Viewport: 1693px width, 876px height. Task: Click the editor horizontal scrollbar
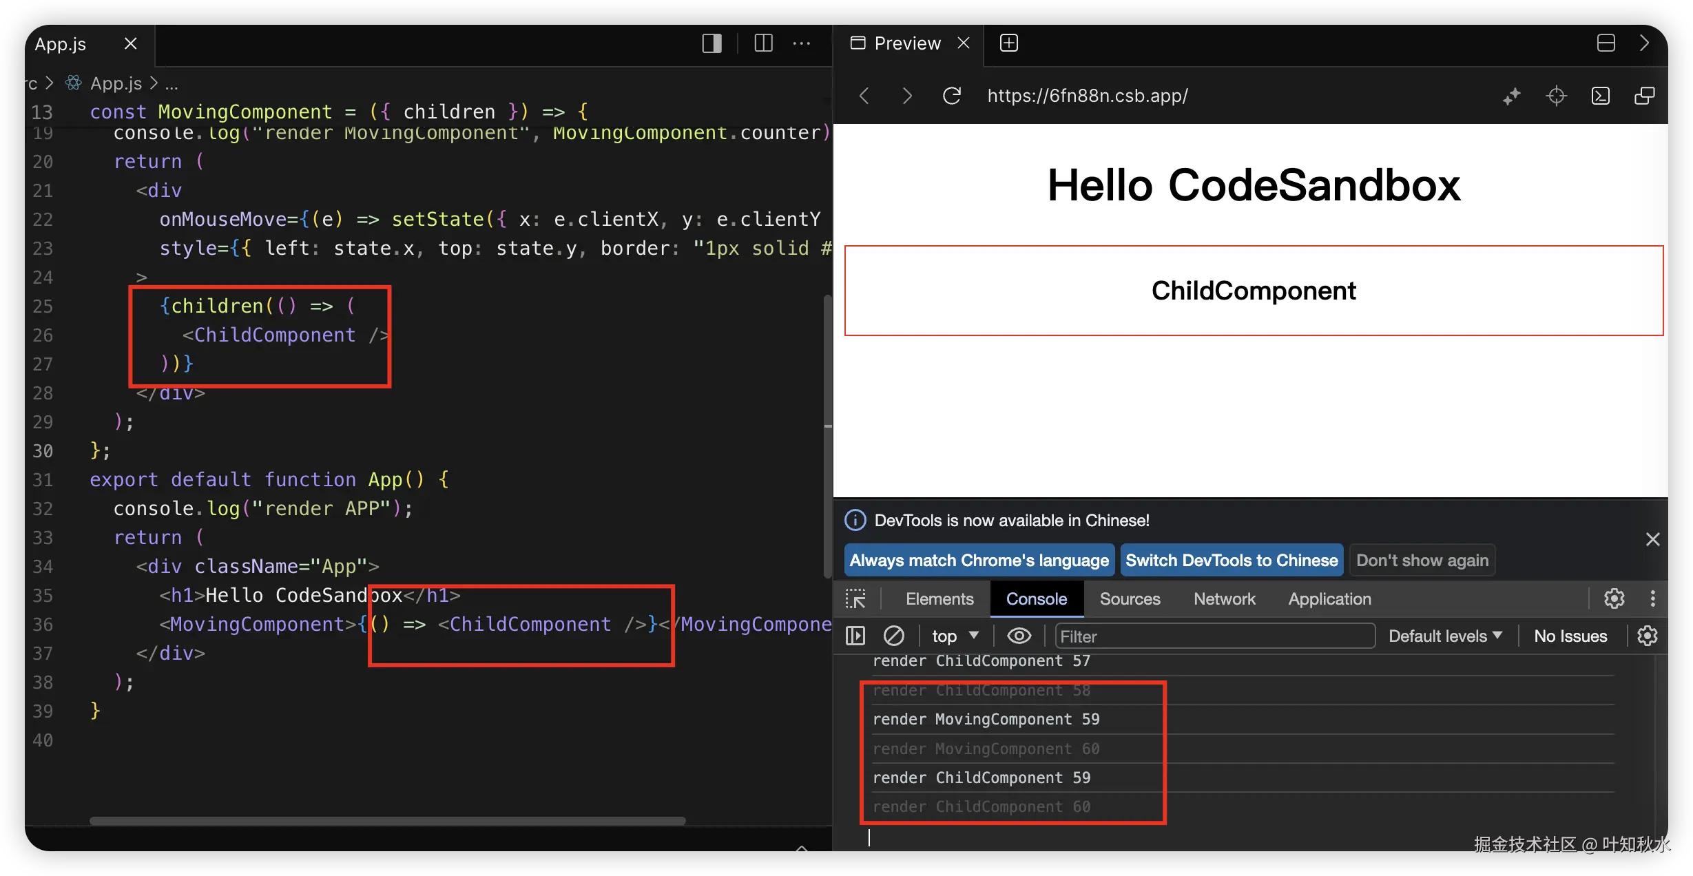coord(387,820)
